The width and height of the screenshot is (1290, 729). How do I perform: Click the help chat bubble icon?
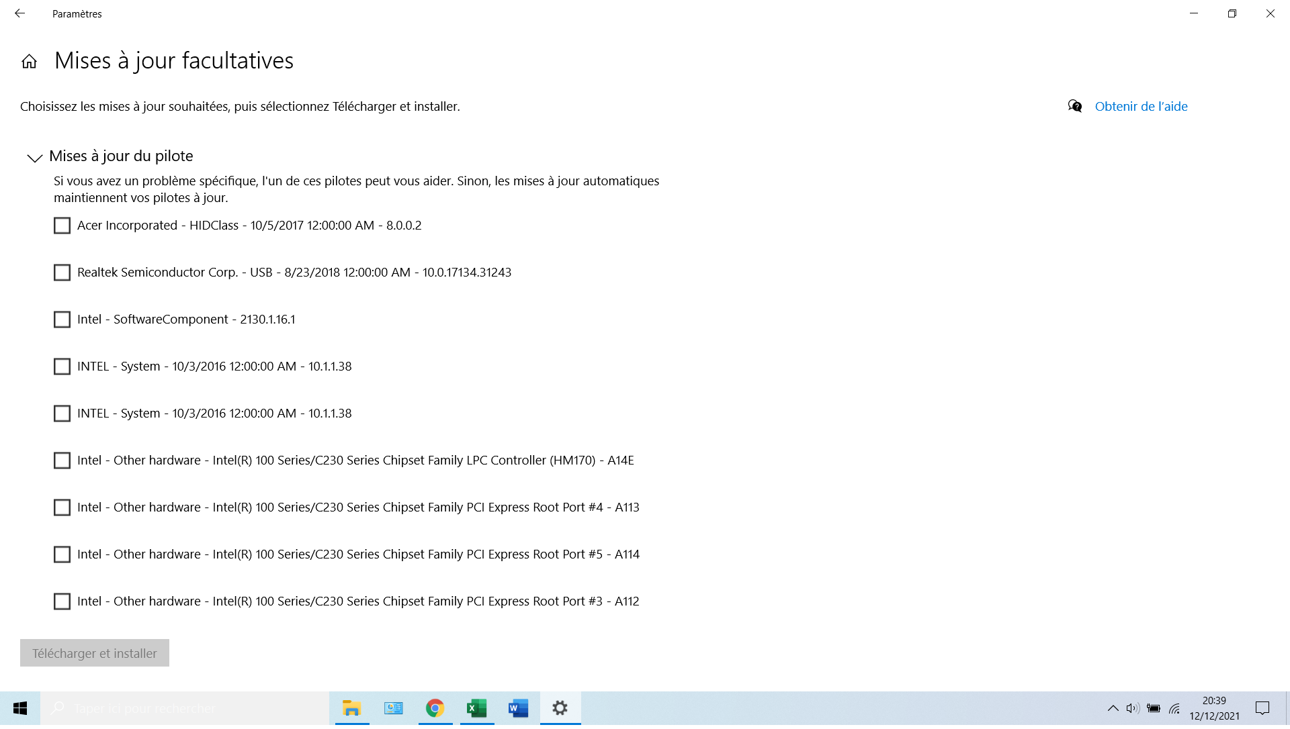[x=1075, y=106]
